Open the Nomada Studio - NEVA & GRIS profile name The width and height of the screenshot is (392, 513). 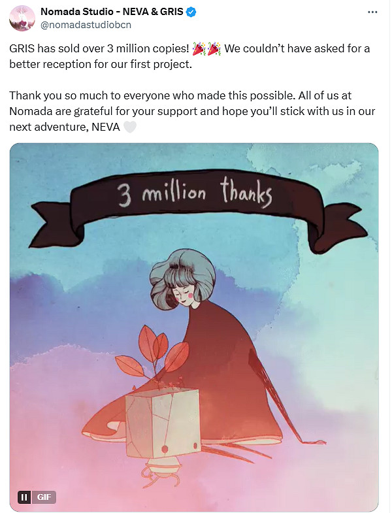[x=112, y=12]
